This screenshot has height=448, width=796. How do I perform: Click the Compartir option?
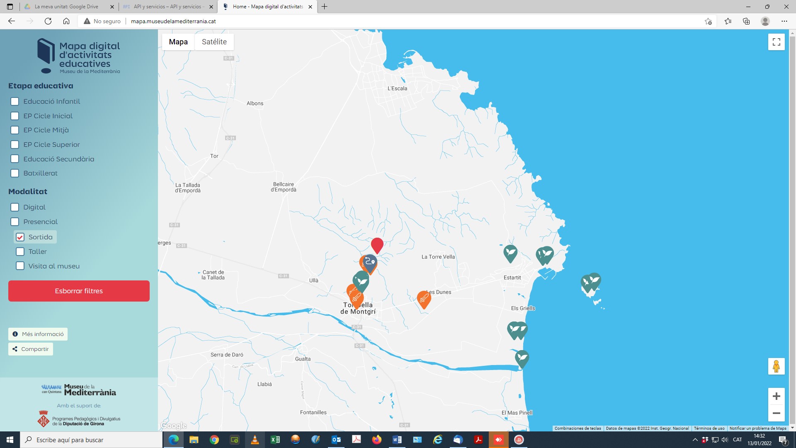[30, 349]
